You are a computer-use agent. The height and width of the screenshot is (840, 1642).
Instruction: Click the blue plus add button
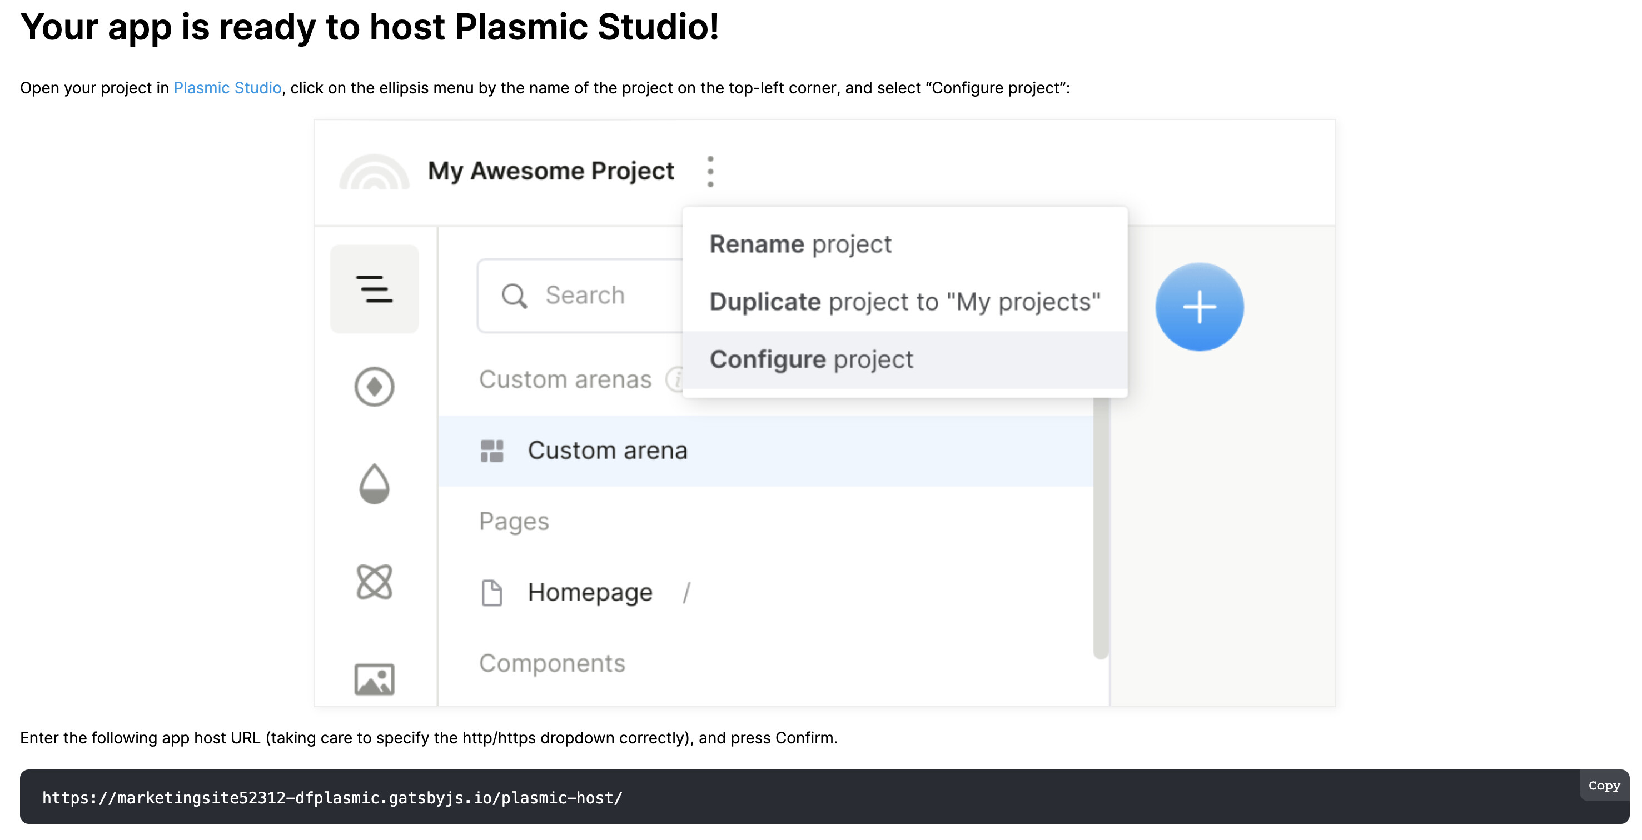(1199, 307)
